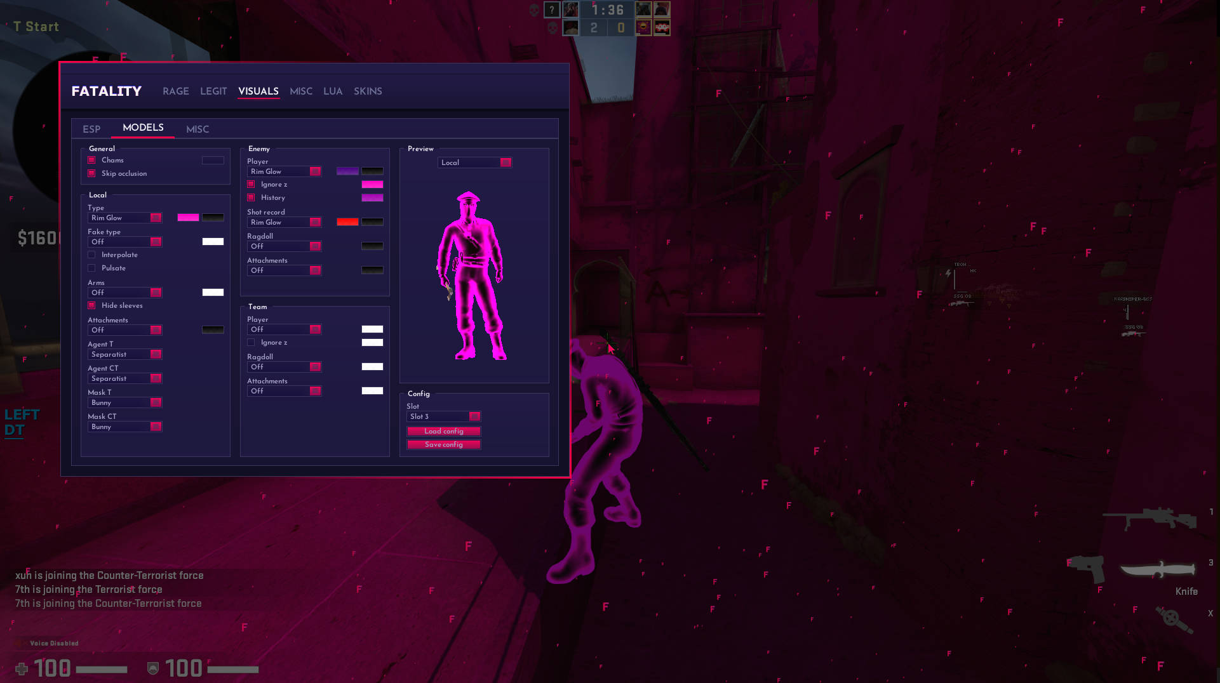1220x683 pixels.
Task: Open the Mask CT Bunny dropdown
Action: [125, 427]
